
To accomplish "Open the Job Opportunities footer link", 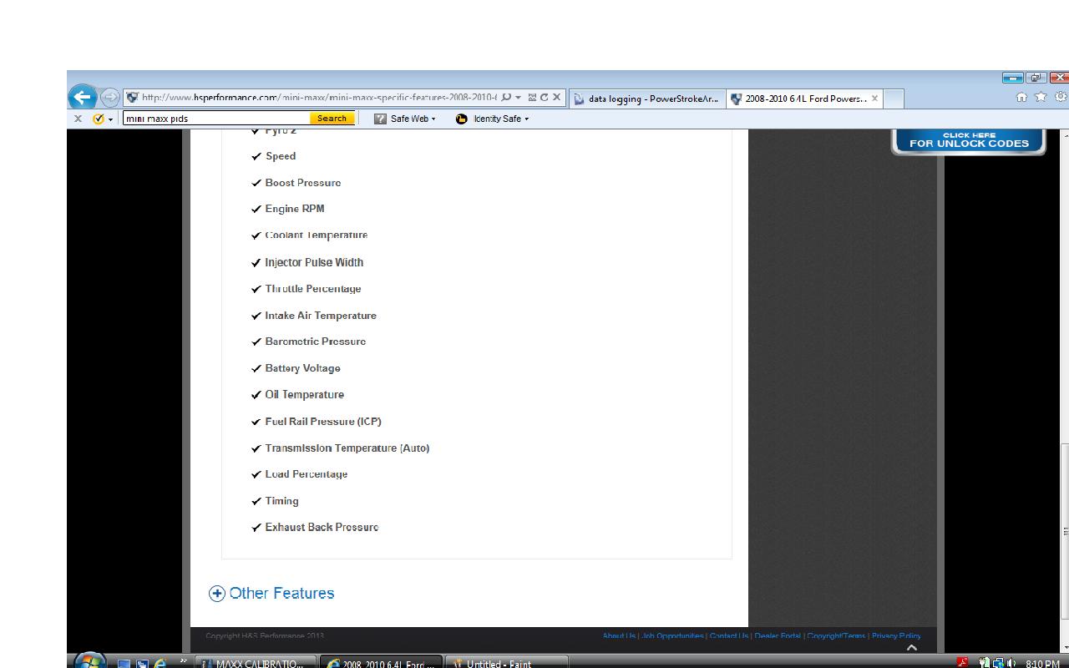I will coord(672,636).
